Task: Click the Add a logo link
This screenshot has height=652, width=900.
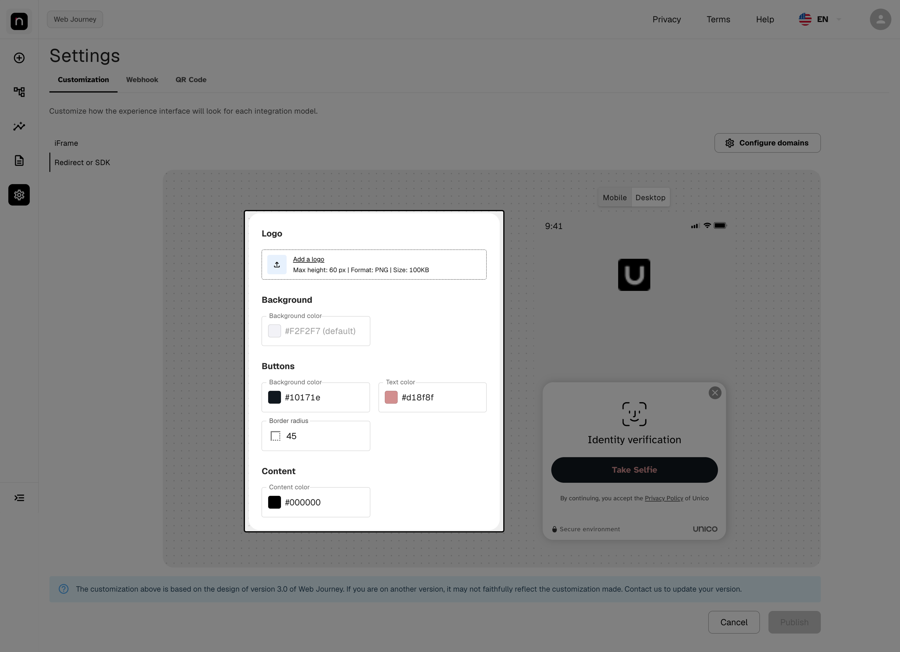Action: point(309,259)
